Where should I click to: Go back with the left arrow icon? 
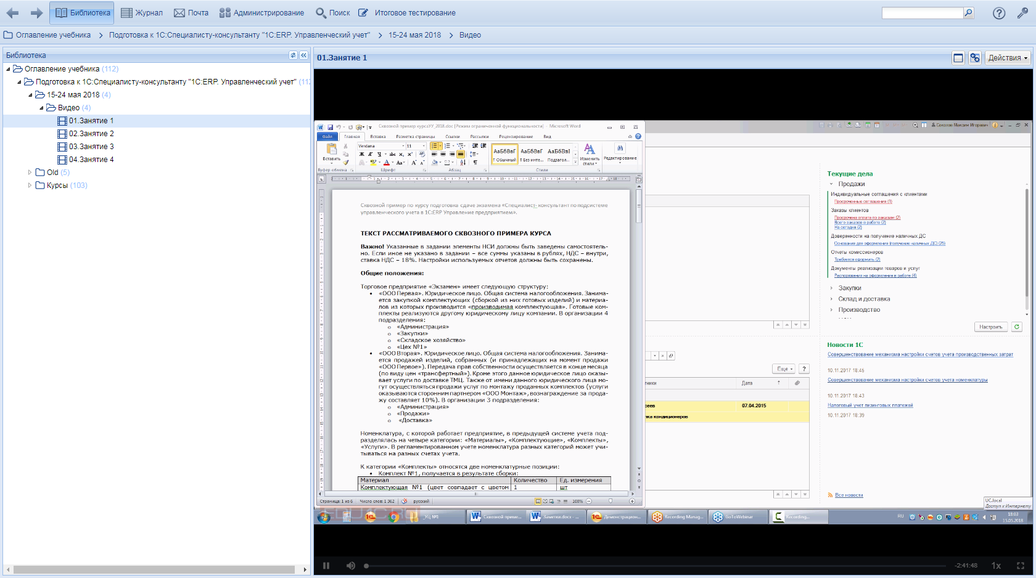(x=12, y=13)
